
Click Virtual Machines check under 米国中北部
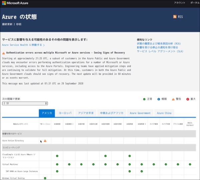(x=93, y=164)
